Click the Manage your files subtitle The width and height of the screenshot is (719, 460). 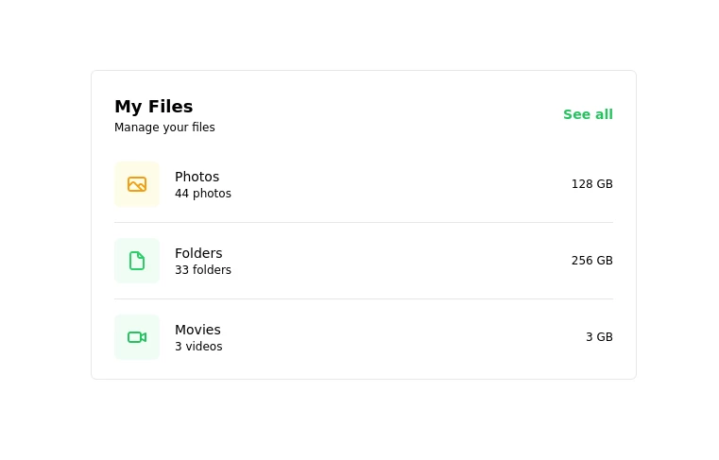tap(164, 128)
